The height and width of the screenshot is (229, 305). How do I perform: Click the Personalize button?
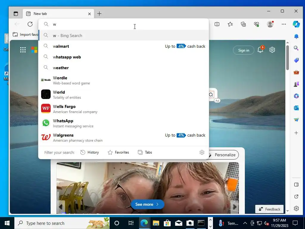click(x=224, y=155)
